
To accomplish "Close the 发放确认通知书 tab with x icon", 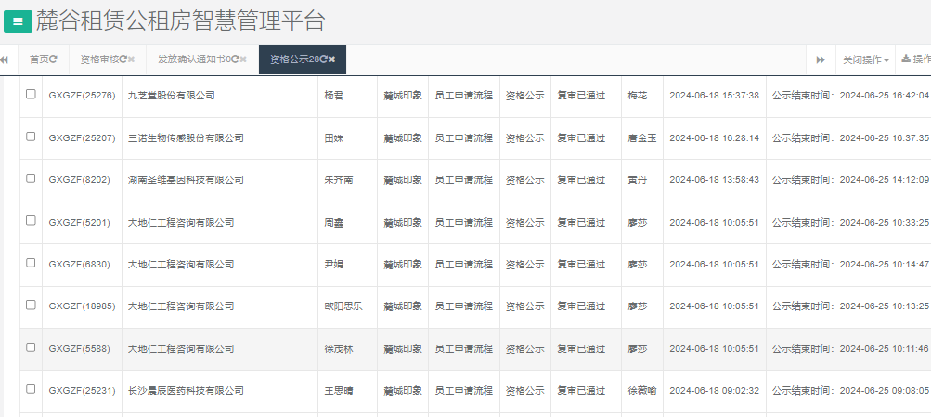I will point(243,59).
